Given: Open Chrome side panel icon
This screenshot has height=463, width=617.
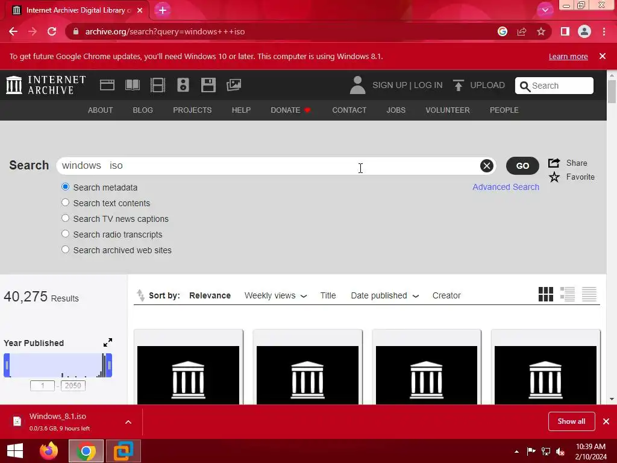Looking at the screenshot, I should [565, 31].
